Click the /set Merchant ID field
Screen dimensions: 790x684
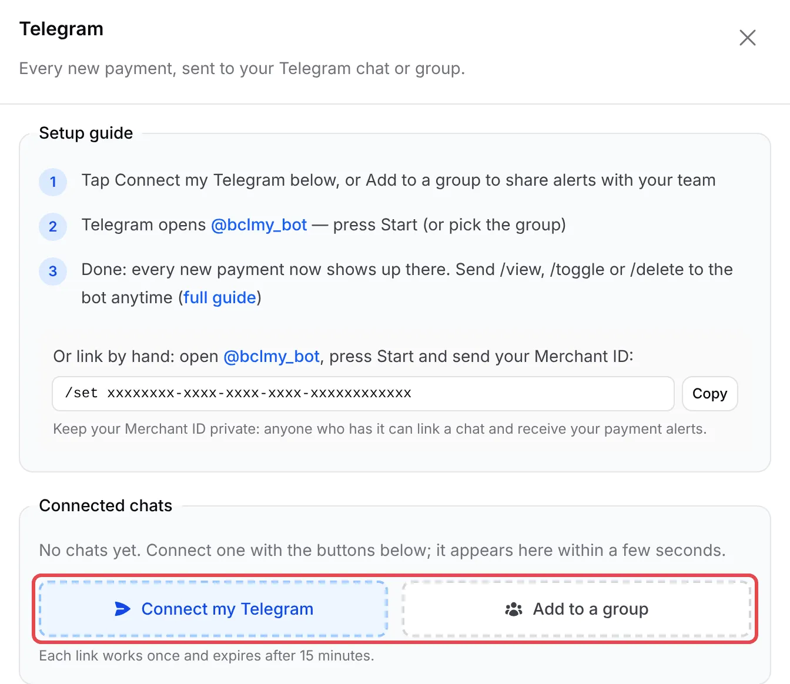(363, 394)
